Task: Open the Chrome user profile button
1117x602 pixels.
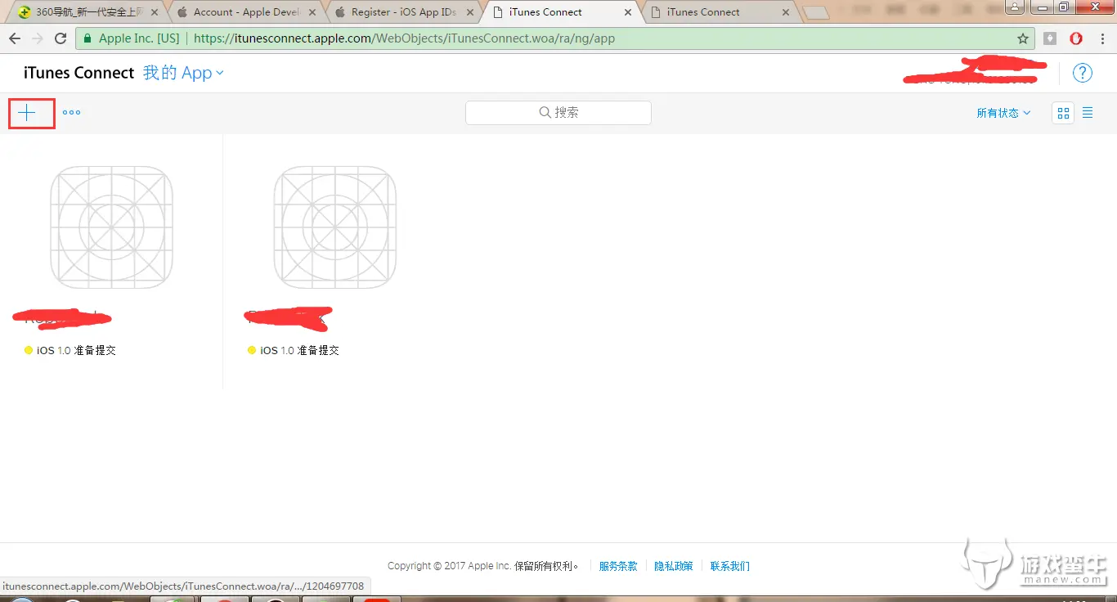Action: point(1015,7)
